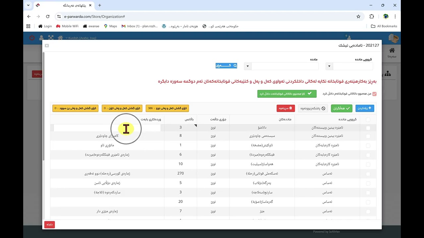Click the yellow badge showing total 386
The width and height of the screenshot is (424, 238).
[167, 108]
